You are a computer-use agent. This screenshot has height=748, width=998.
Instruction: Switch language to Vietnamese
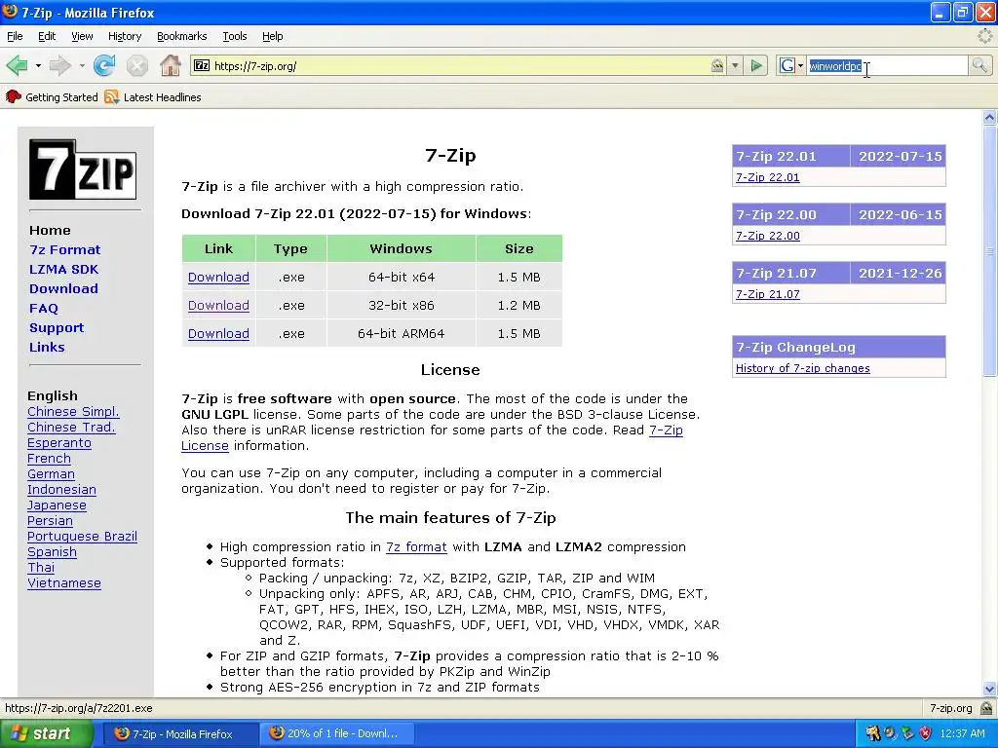64,583
